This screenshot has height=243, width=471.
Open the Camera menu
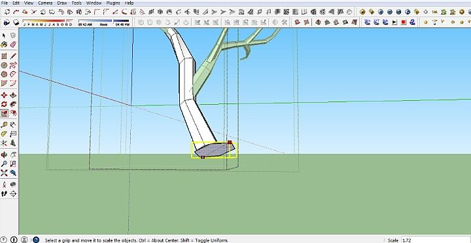[x=45, y=3]
